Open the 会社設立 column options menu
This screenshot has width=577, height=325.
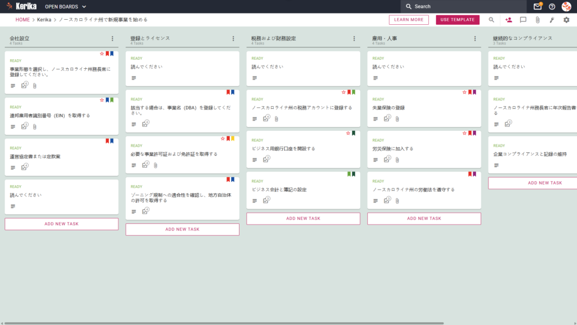click(113, 38)
